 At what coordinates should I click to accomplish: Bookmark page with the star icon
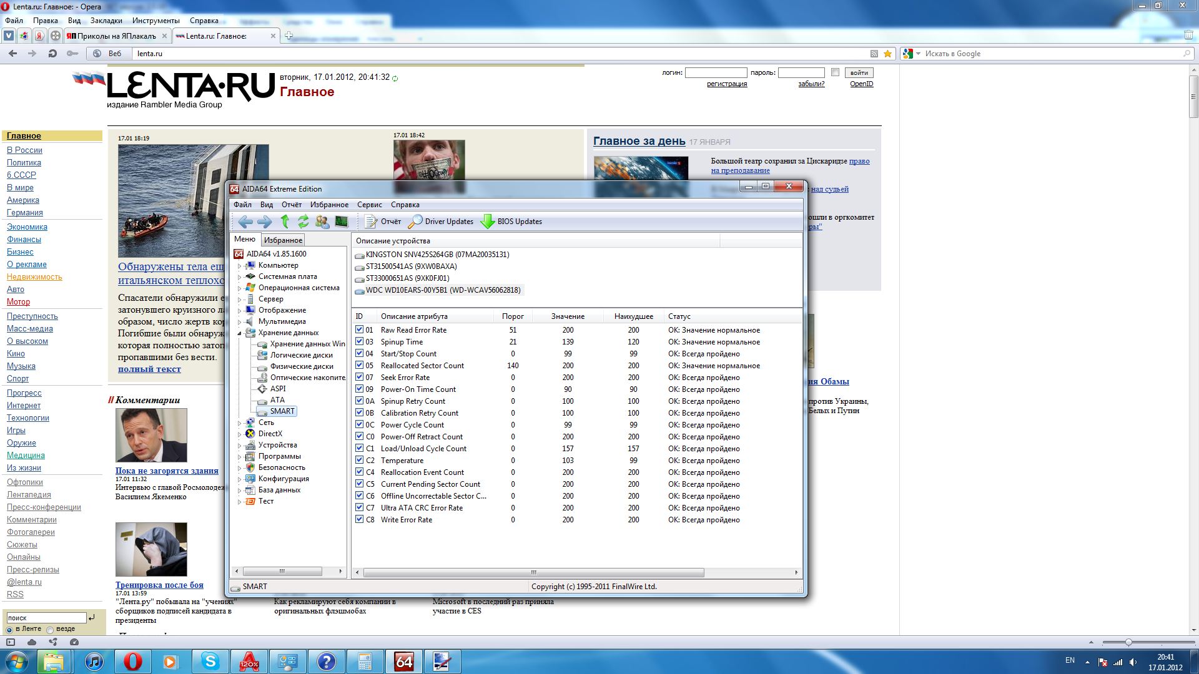(x=887, y=54)
